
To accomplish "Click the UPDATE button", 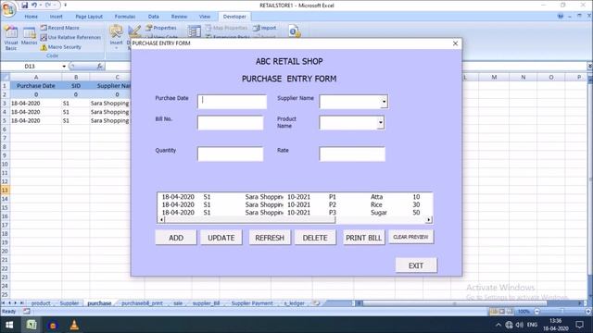I will tap(221, 238).
